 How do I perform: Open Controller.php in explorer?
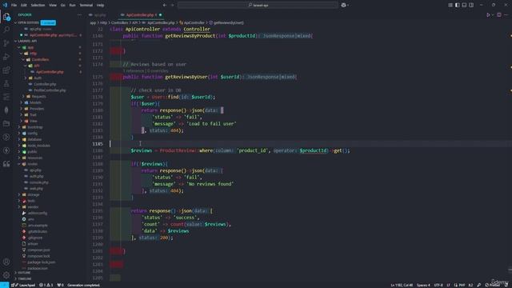(45, 84)
